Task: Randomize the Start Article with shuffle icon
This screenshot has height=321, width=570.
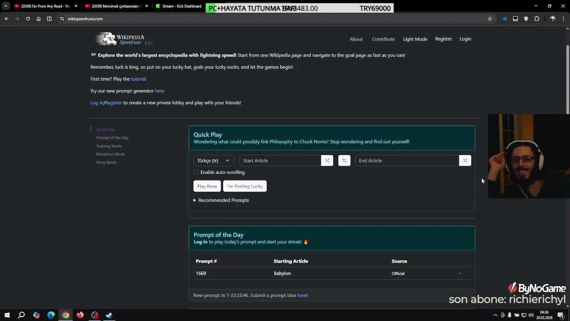Action: click(327, 160)
